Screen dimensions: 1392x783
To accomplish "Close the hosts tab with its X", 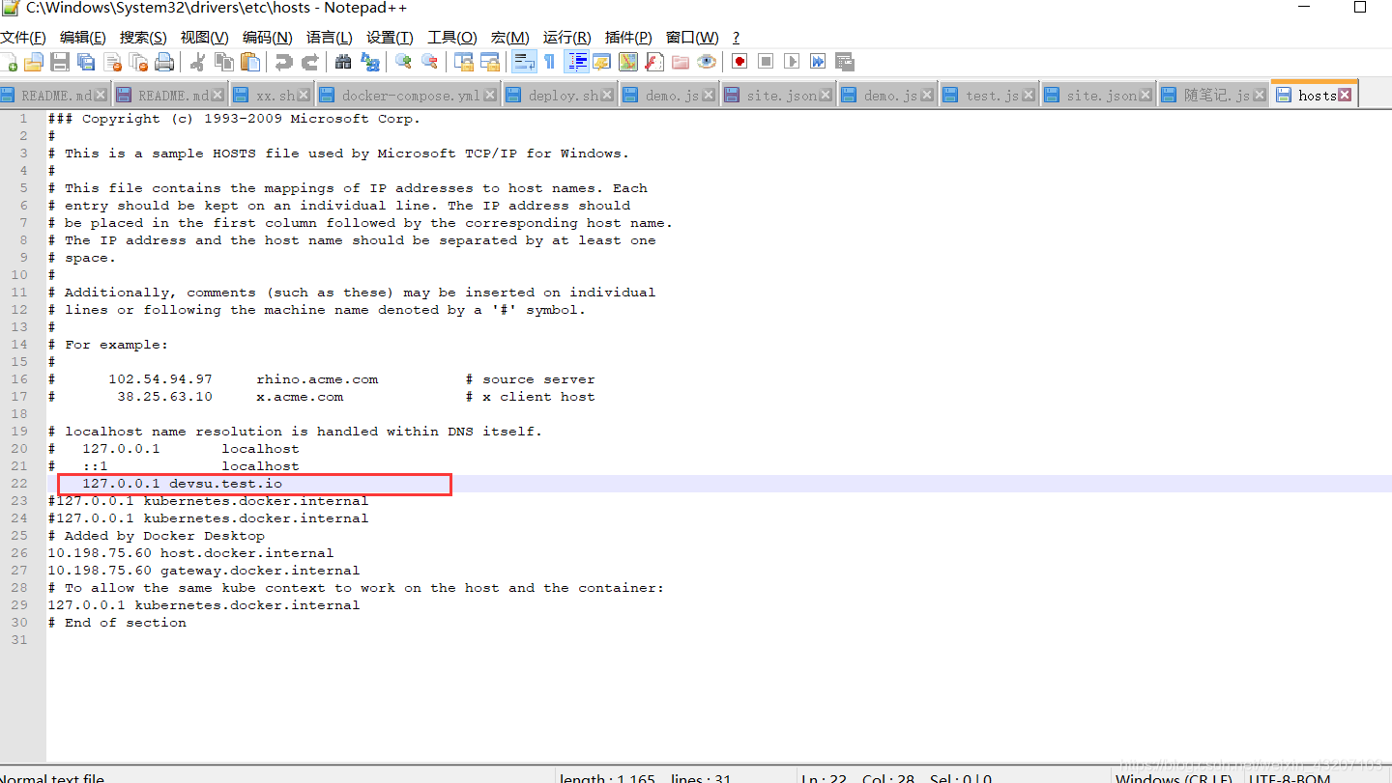I will [1345, 95].
